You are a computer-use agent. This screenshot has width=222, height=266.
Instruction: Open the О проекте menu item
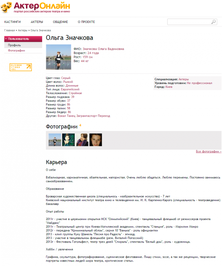[x=86, y=22]
